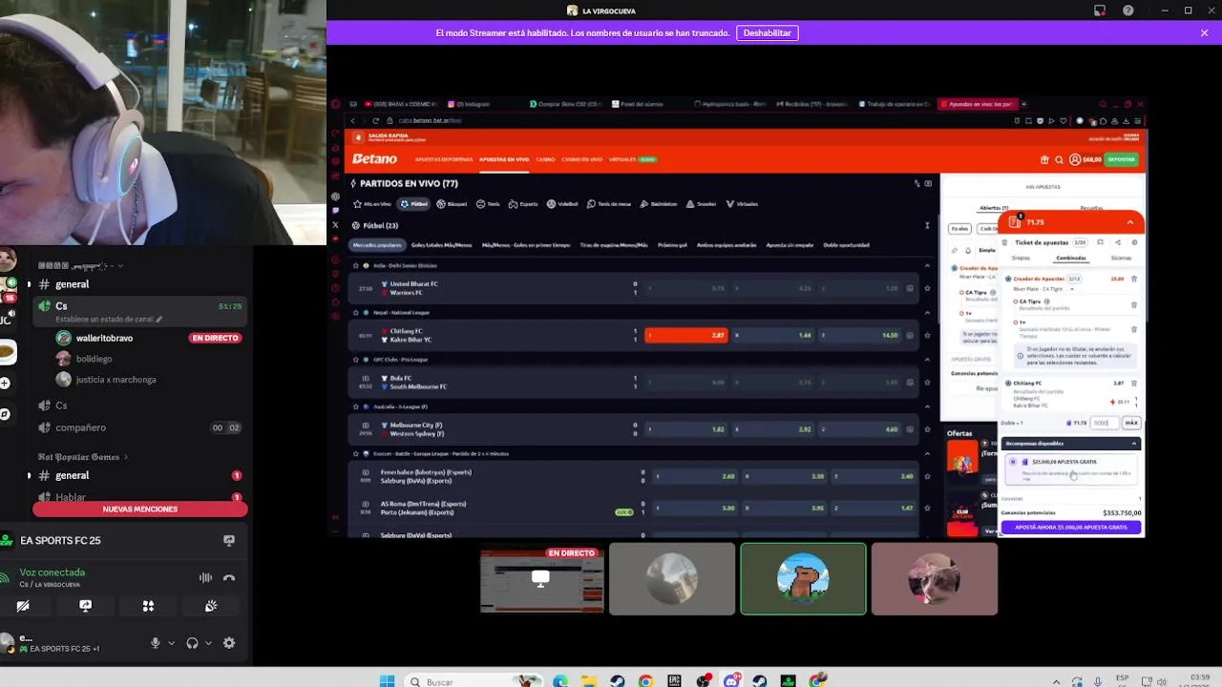Open the APUESTAS DEPORTIVAS menu
Image resolution: width=1222 pixels, height=687 pixels.
444,159
